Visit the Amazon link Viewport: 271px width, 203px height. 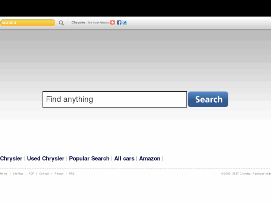point(149,159)
